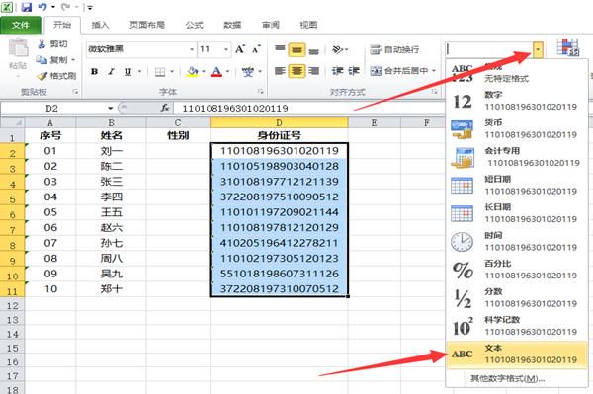Switch to the Insert (插入) tab
Viewport: 593px width, 394px height.
tap(100, 25)
